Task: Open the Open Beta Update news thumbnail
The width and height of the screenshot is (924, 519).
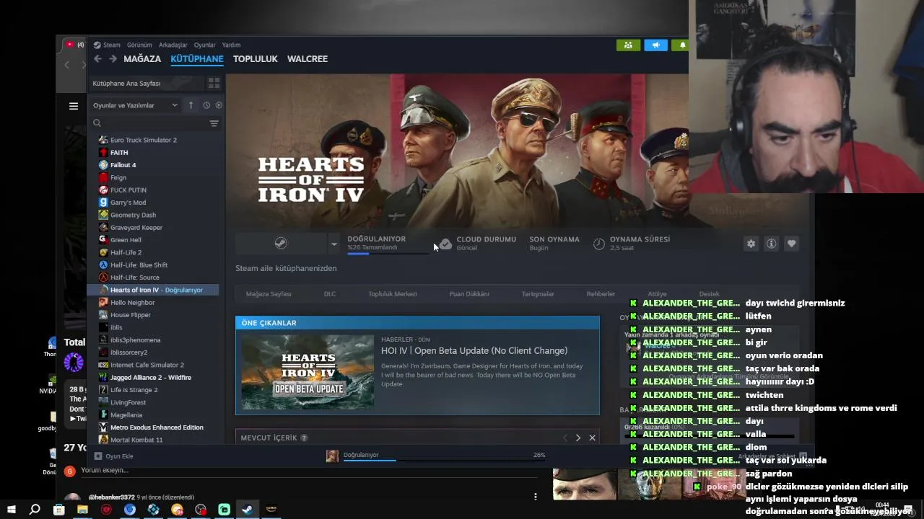Action: pyautogui.click(x=308, y=372)
